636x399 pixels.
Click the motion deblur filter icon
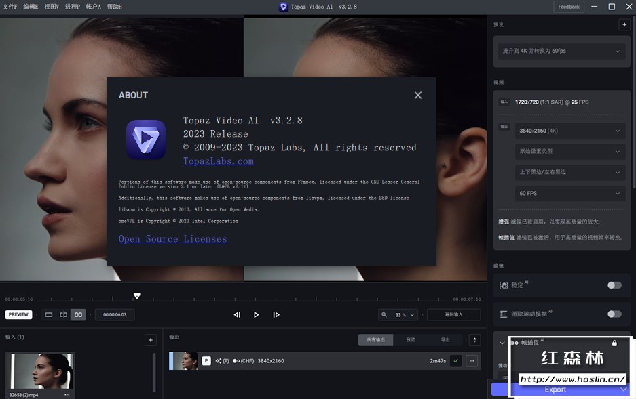click(x=504, y=314)
